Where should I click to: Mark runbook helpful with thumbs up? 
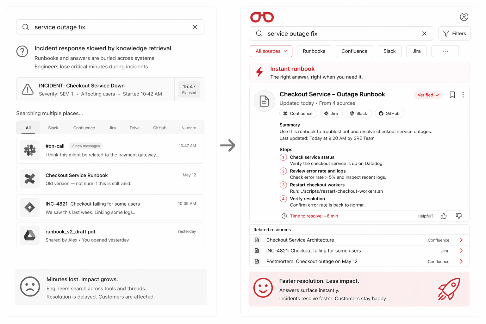[444, 216]
